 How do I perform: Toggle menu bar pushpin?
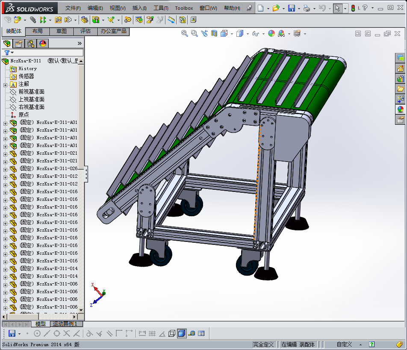[x=249, y=8]
